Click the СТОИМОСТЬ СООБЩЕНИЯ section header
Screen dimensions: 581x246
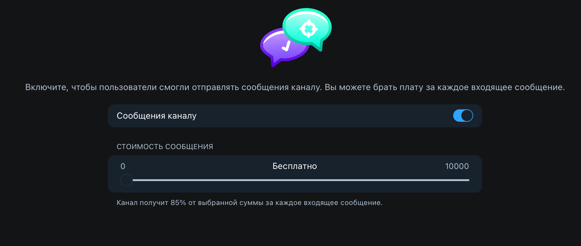tap(165, 147)
